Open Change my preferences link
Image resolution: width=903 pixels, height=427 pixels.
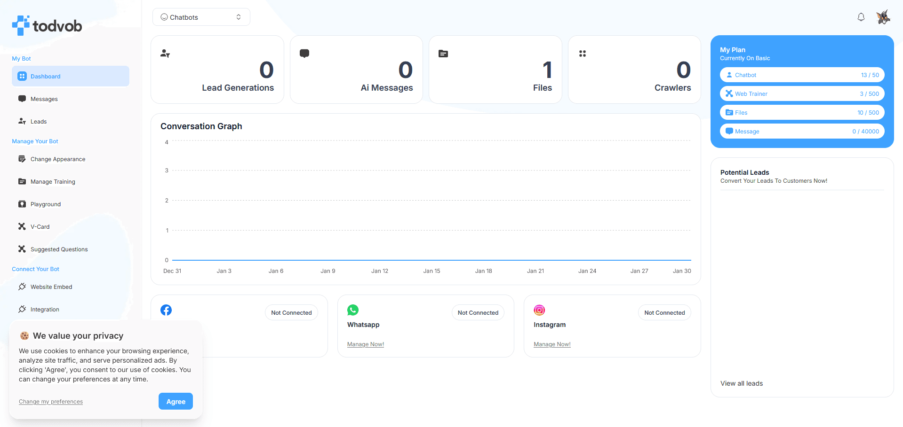(x=51, y=402)
